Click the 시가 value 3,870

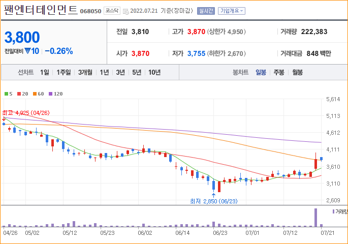pyautogui.click(x=141, y=53)
